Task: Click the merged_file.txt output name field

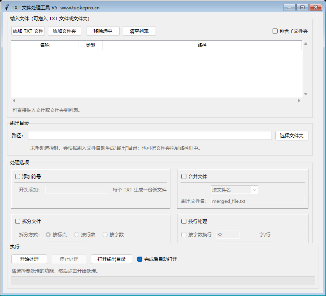Action: [258, 201]
